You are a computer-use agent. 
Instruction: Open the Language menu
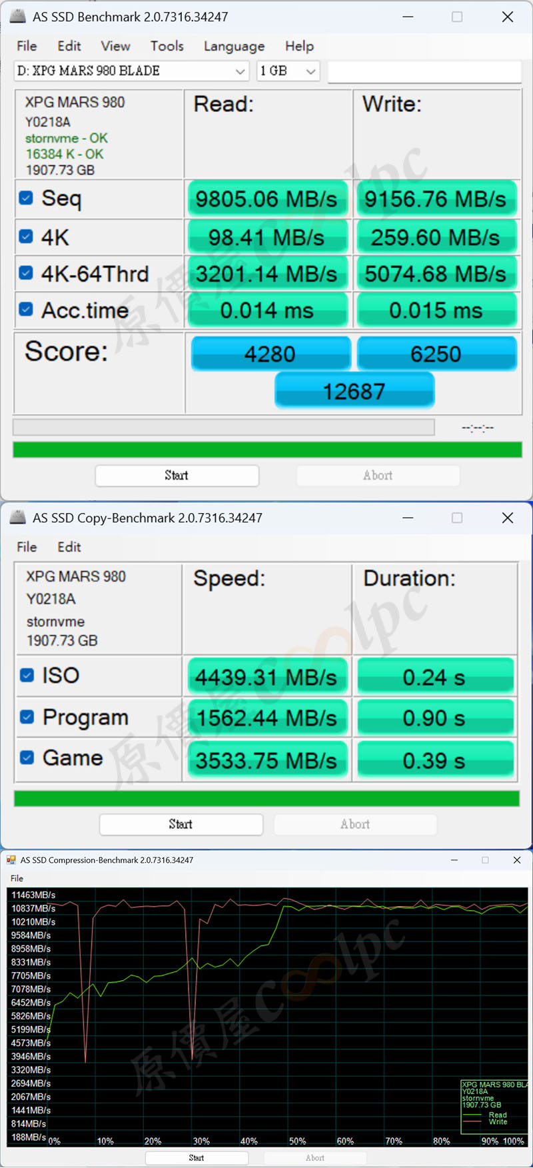click(234, 46)
